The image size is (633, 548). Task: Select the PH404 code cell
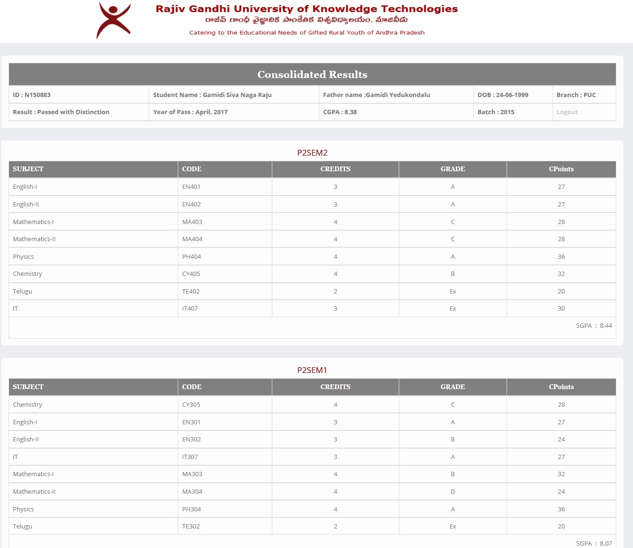pyautogui.click(x=225, y=257)
